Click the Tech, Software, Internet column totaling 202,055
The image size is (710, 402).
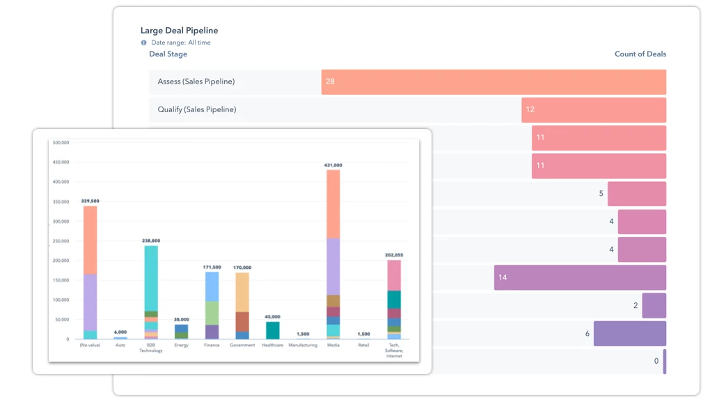(394, 300)
